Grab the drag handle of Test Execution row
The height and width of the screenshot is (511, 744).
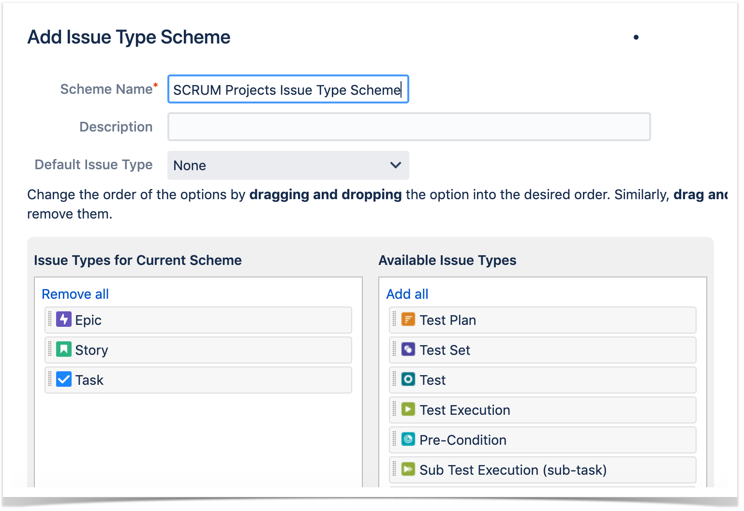[394, 409]
